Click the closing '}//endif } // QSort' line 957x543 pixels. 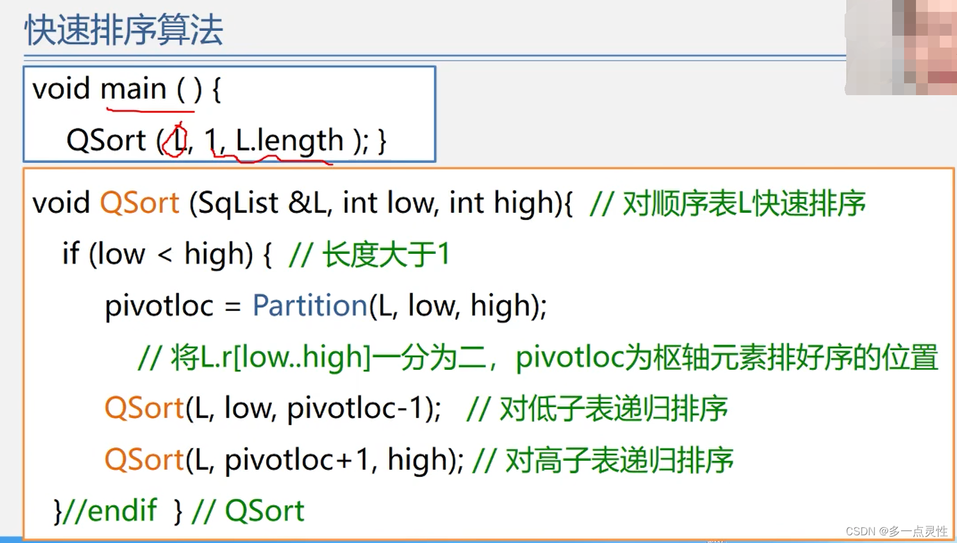(x=179, y=511)
